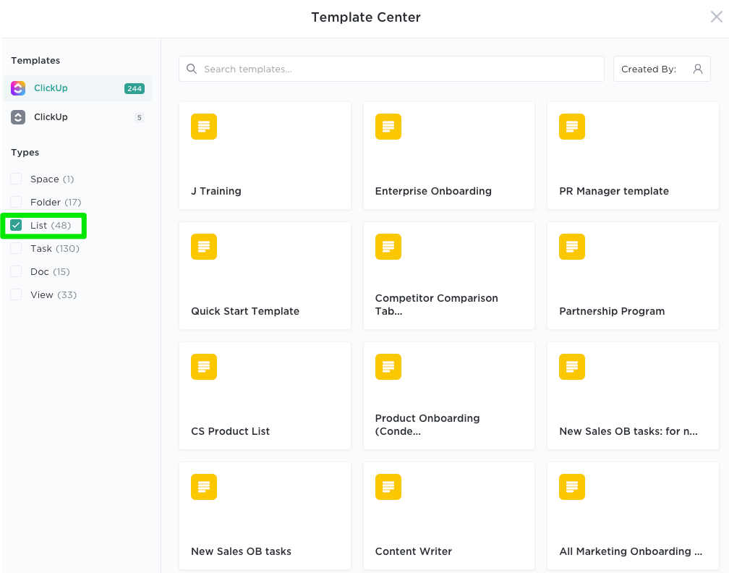Click the Enterprise Onboarding list icon

[x=388, y=127]
